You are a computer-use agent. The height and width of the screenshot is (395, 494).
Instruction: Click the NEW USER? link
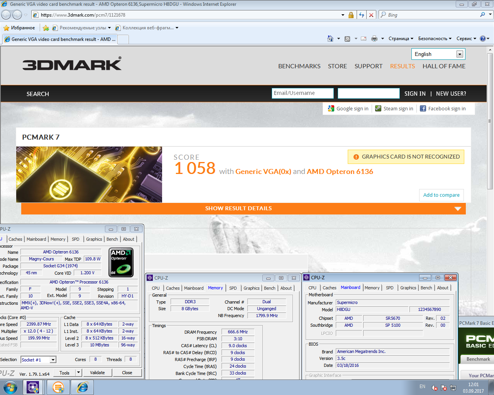(451, 93)
